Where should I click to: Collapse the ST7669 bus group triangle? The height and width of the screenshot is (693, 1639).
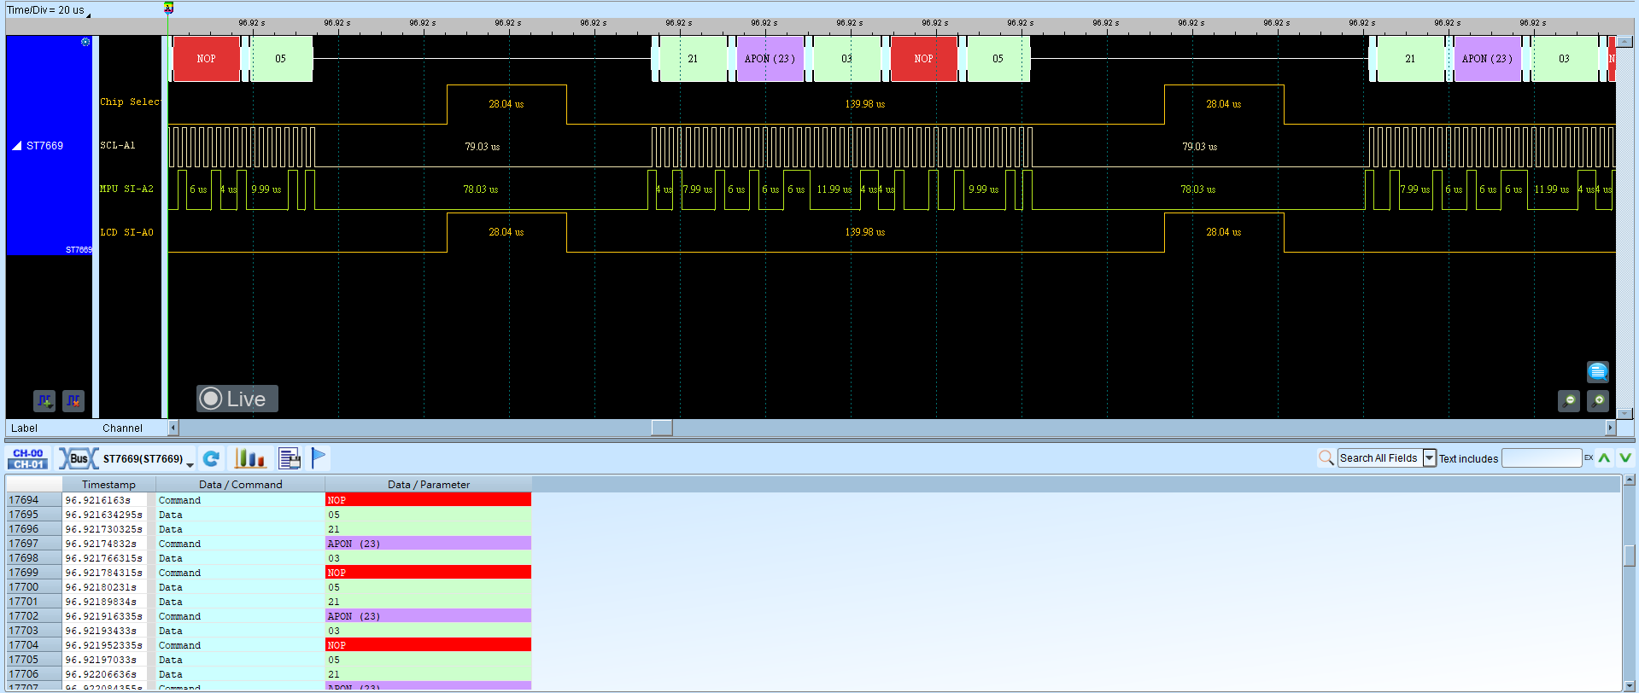[16, 146]
